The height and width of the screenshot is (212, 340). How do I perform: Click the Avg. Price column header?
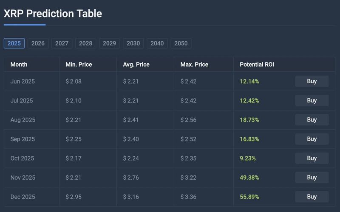136,65
